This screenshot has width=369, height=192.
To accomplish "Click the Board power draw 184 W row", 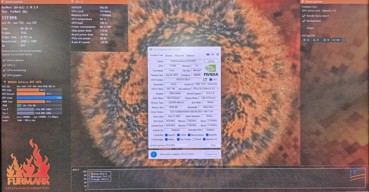I will (x=99, y=35).
